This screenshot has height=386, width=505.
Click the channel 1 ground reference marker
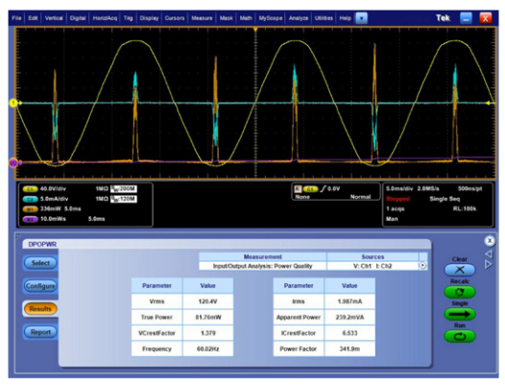(13, 103)
